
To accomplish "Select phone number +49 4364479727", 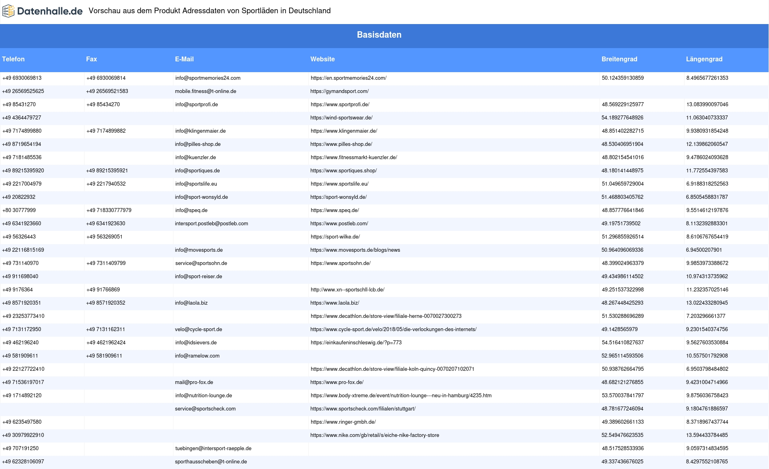I will tap(22, 118).
